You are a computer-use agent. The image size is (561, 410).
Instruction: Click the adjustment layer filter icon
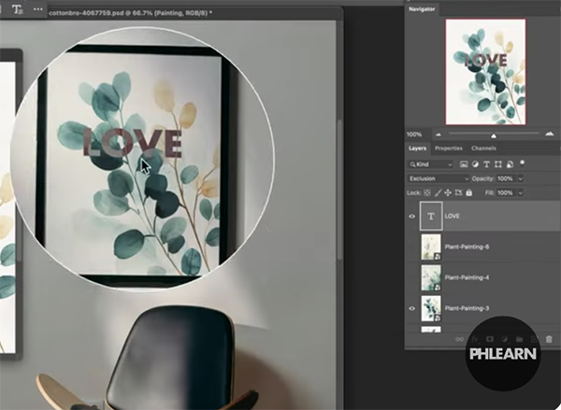[x=475, y=164]
